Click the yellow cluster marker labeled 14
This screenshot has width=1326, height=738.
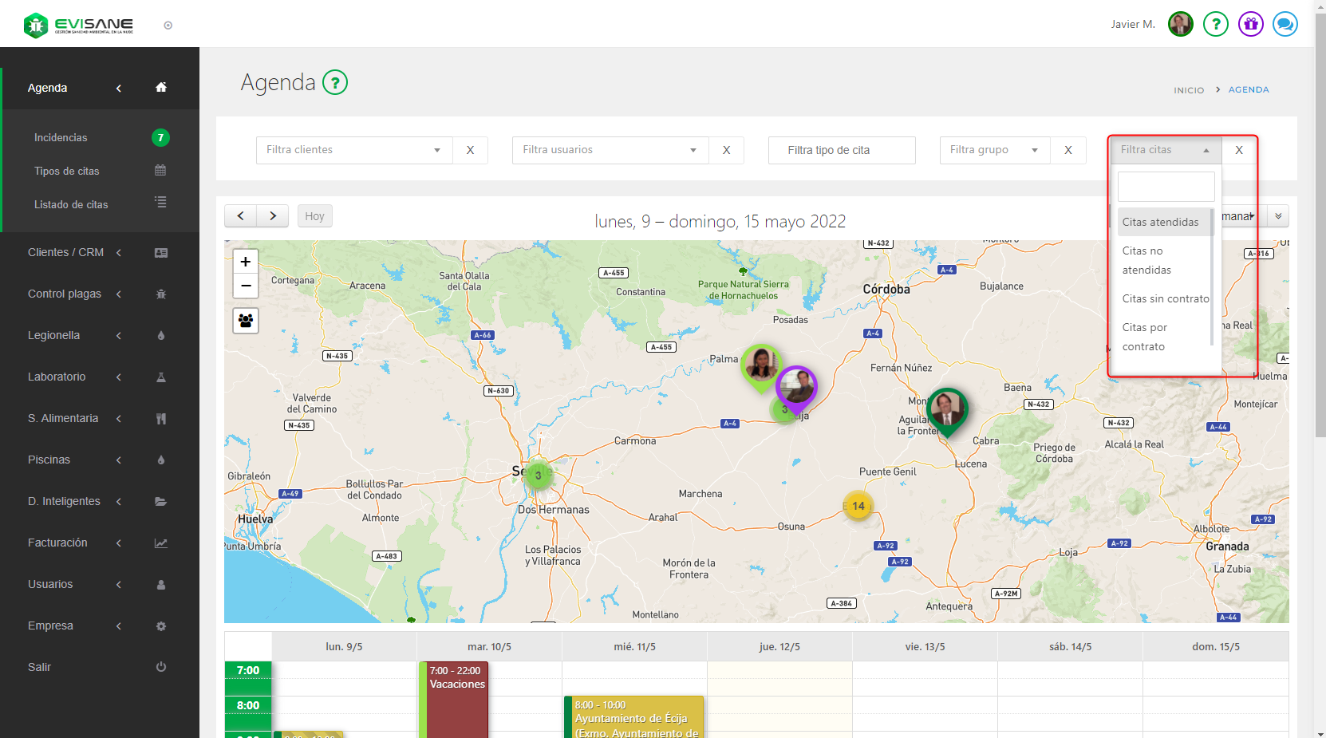[x=858, y=506]
